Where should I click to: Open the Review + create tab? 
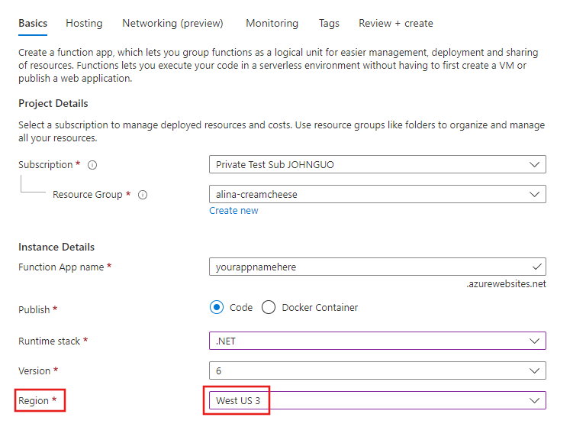tap(395, 23)
